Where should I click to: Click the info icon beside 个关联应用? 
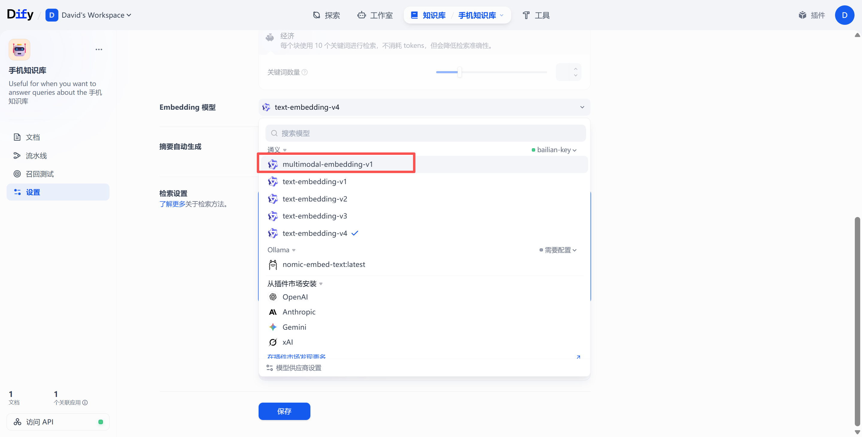pos(85,403)
